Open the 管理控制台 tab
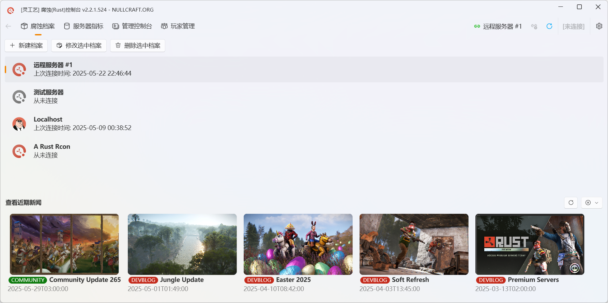This screenshot has height=303, width=608. tap(132, 26)
